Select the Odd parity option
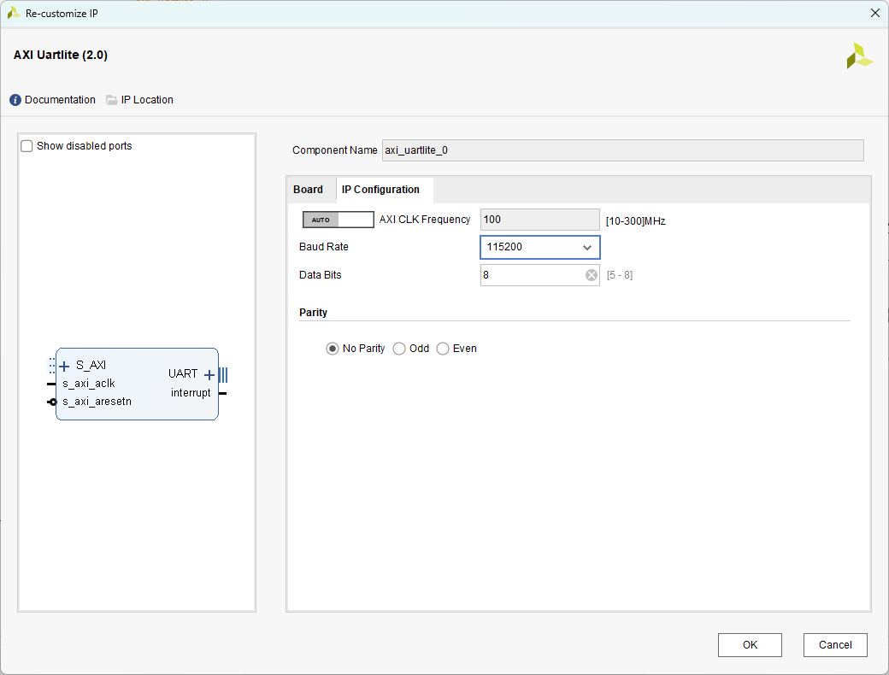The height and width of the screenshot is (675, 889). [399, 349]
